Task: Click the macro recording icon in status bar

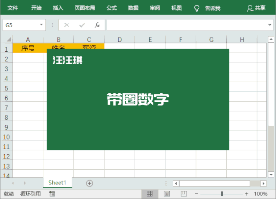Action: click(52, 194)
